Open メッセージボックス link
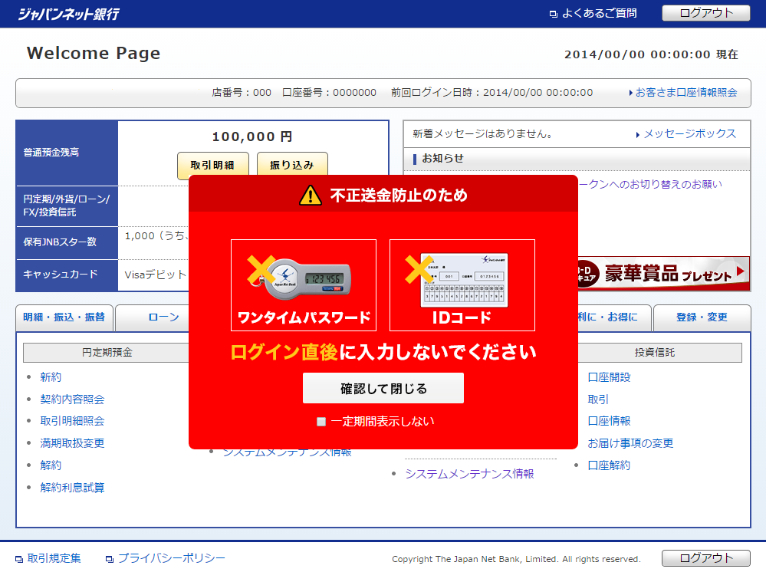 [689, 134]
